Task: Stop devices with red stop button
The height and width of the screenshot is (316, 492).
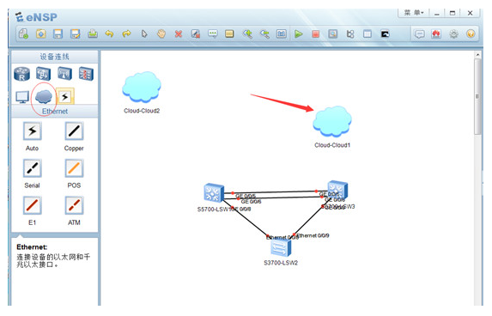Action: (x=316, y=33)
